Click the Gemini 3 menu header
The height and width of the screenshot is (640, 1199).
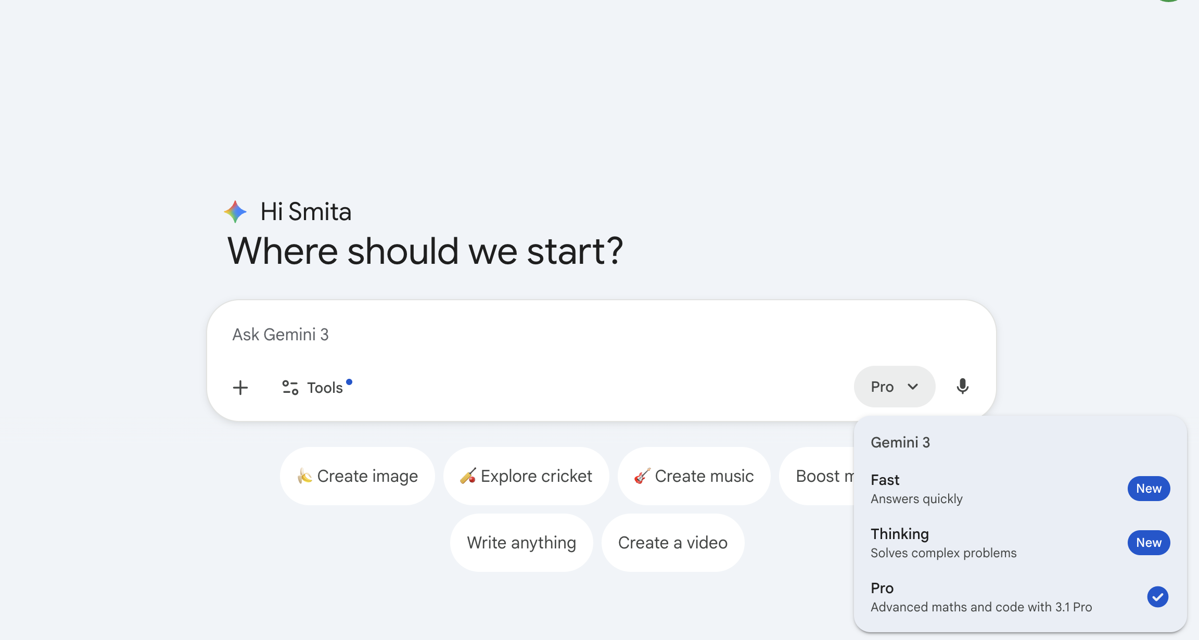click(x=900, y=442)
